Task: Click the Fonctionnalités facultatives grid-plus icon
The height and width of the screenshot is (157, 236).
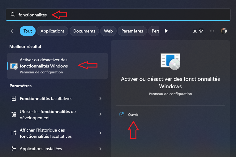Action: (x=14, y=98)
